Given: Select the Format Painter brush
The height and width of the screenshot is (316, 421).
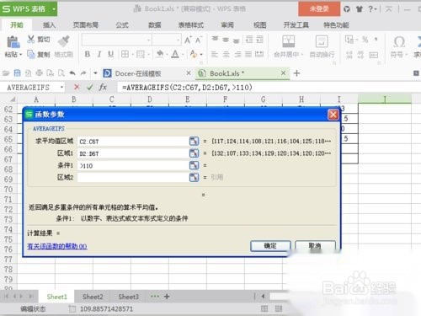Looking at the screenshot, I should tap(63, 41).
